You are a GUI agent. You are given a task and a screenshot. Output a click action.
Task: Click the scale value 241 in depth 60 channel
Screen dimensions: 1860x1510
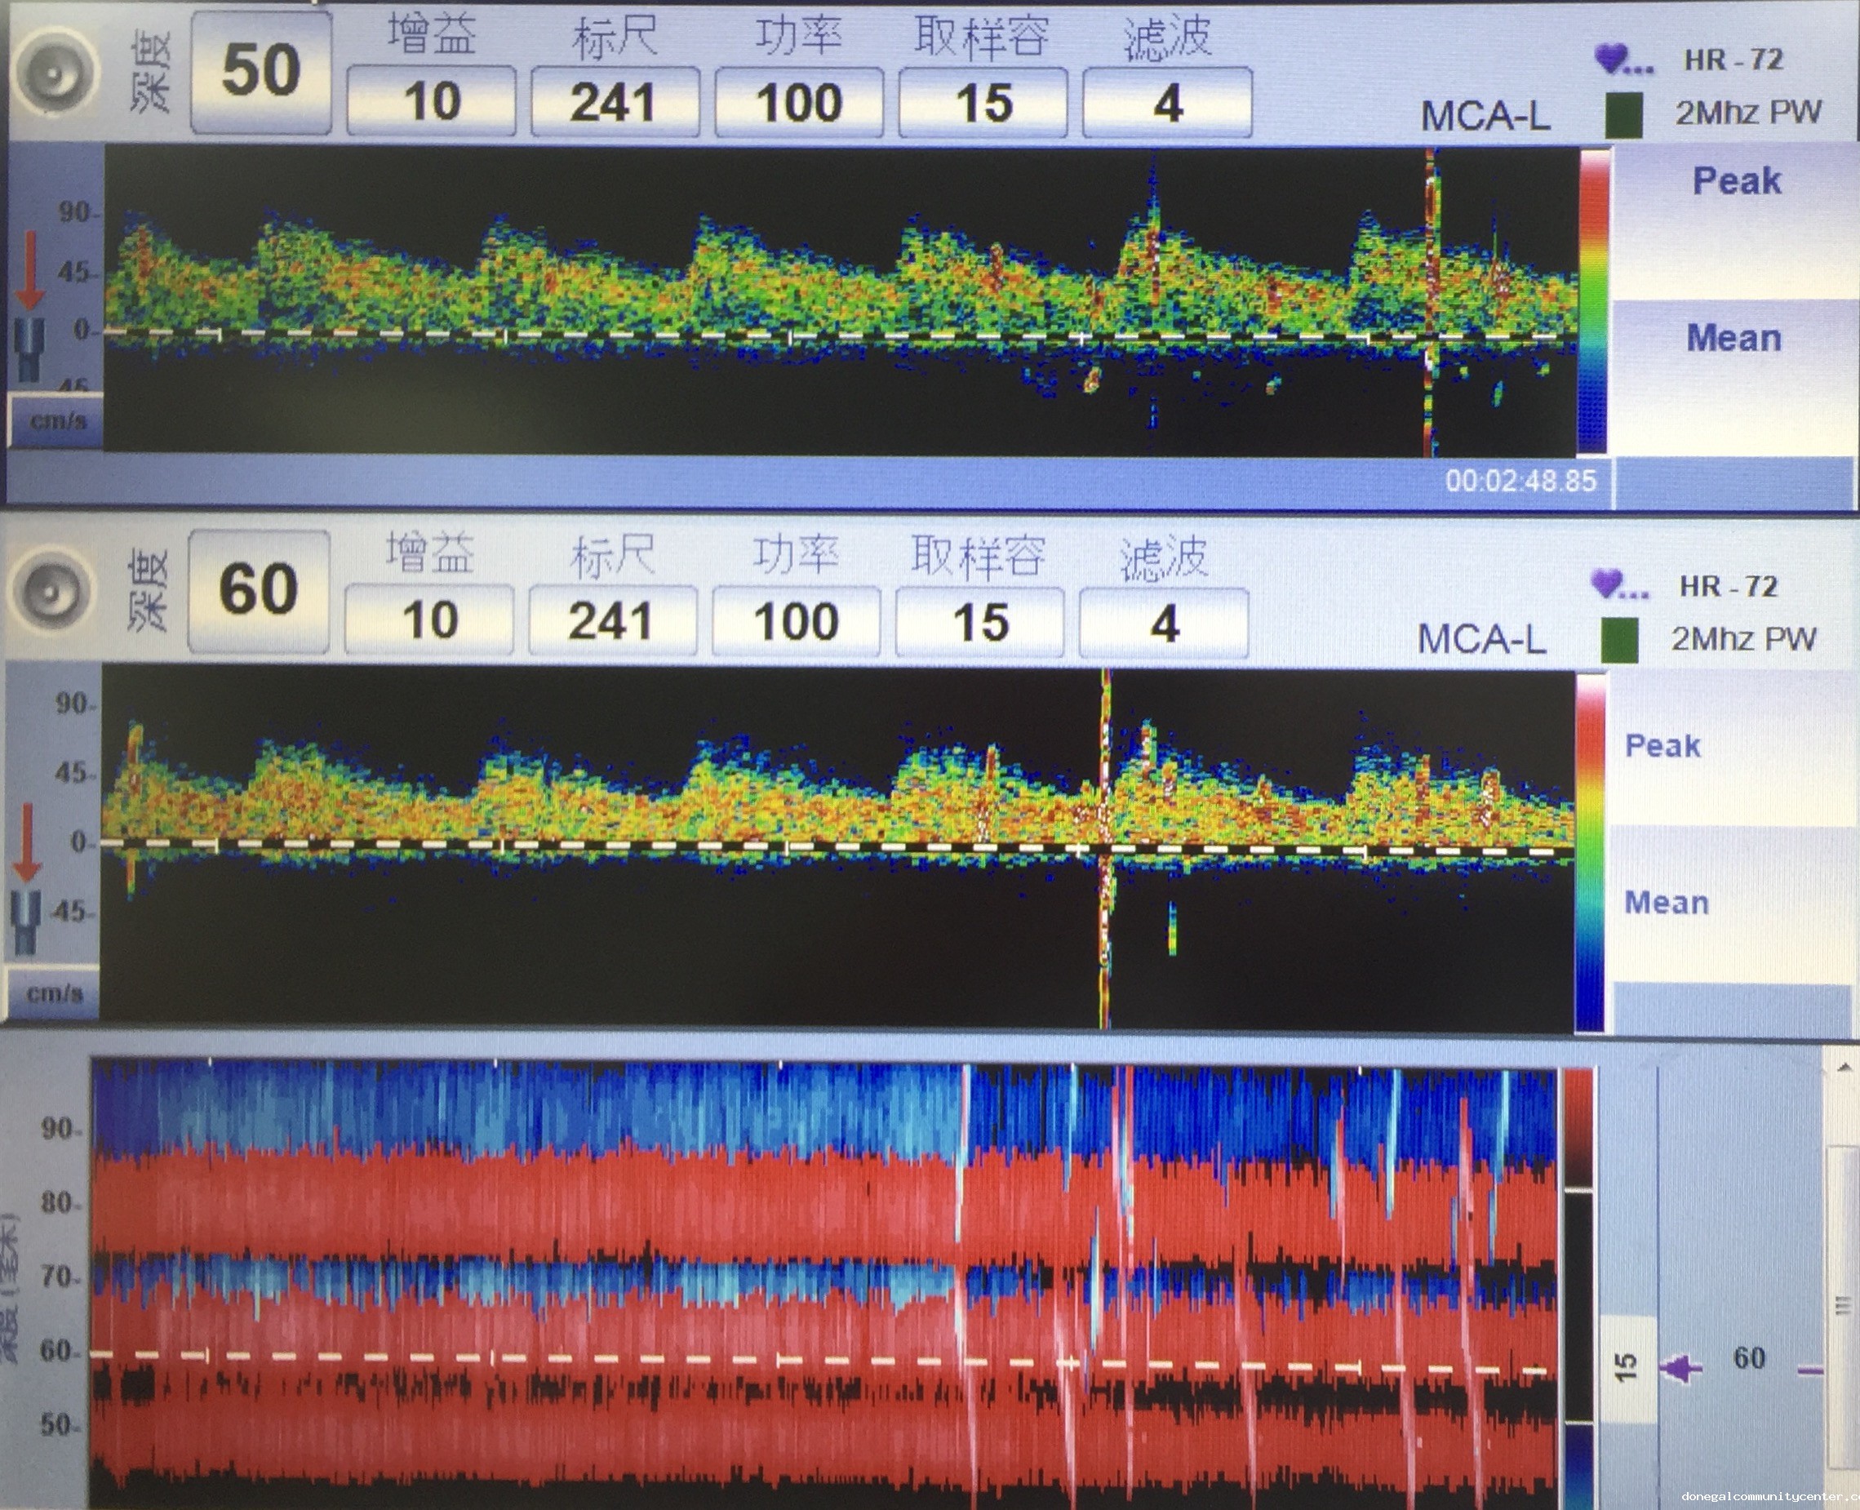pos(612,621)
